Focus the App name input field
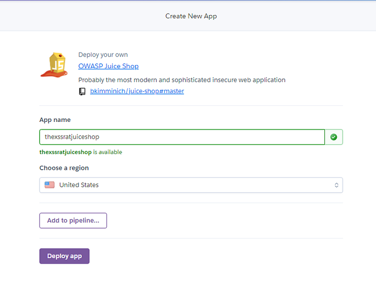 (182, 137)
